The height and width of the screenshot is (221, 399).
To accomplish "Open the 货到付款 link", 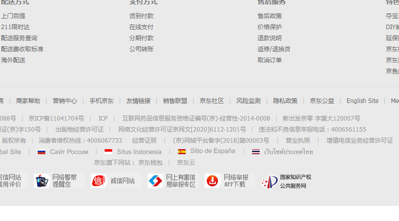I will tap(141, 16).
